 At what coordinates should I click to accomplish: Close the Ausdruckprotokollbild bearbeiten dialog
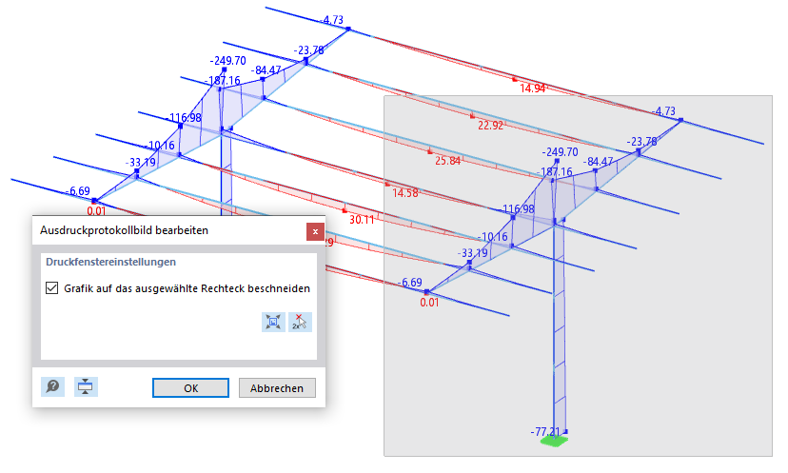(315, 231)
